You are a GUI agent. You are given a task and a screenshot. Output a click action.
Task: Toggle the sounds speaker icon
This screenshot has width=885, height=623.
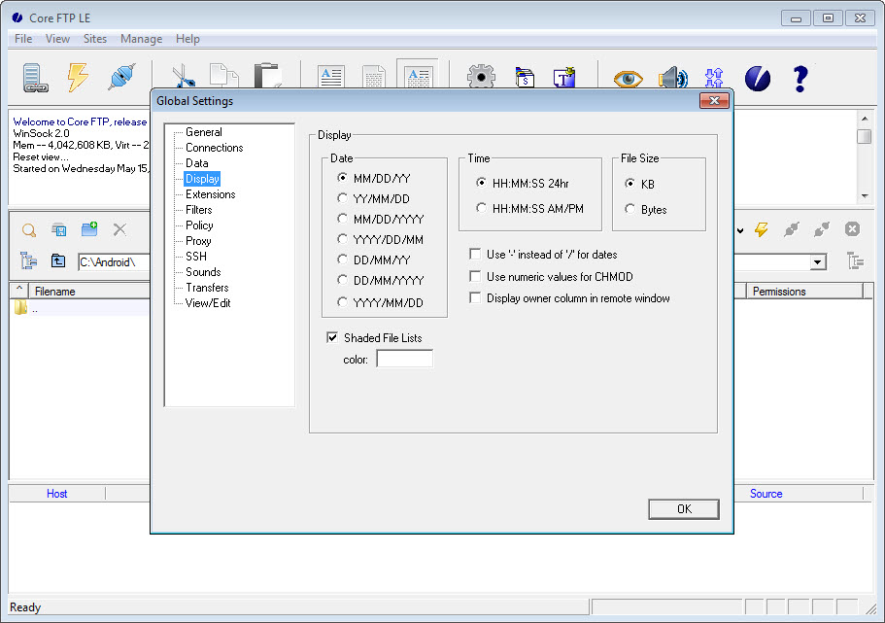(x=671, y=78)
